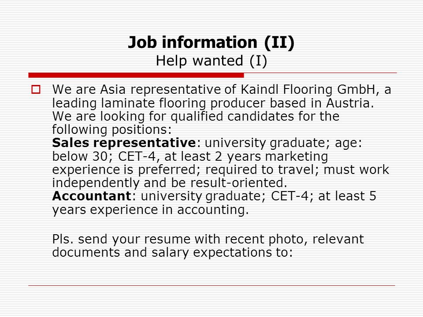Click the red square bullet icon
Viewport: 423px width, 317px height.
pyautogui.click(x=36, y=89)
